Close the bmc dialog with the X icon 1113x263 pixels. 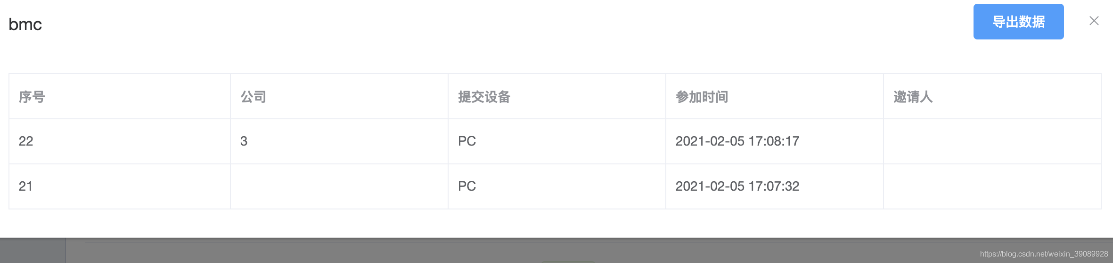tap(1094, 21)
